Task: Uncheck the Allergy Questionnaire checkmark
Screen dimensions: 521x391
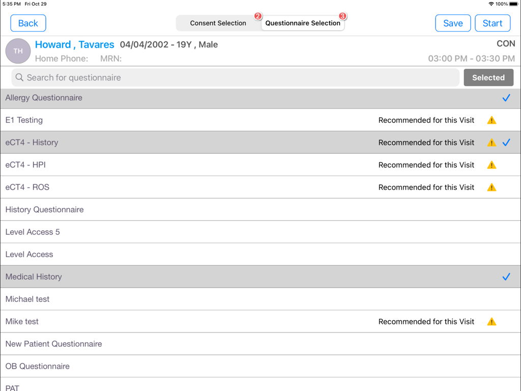Action: tap(506, 98)
